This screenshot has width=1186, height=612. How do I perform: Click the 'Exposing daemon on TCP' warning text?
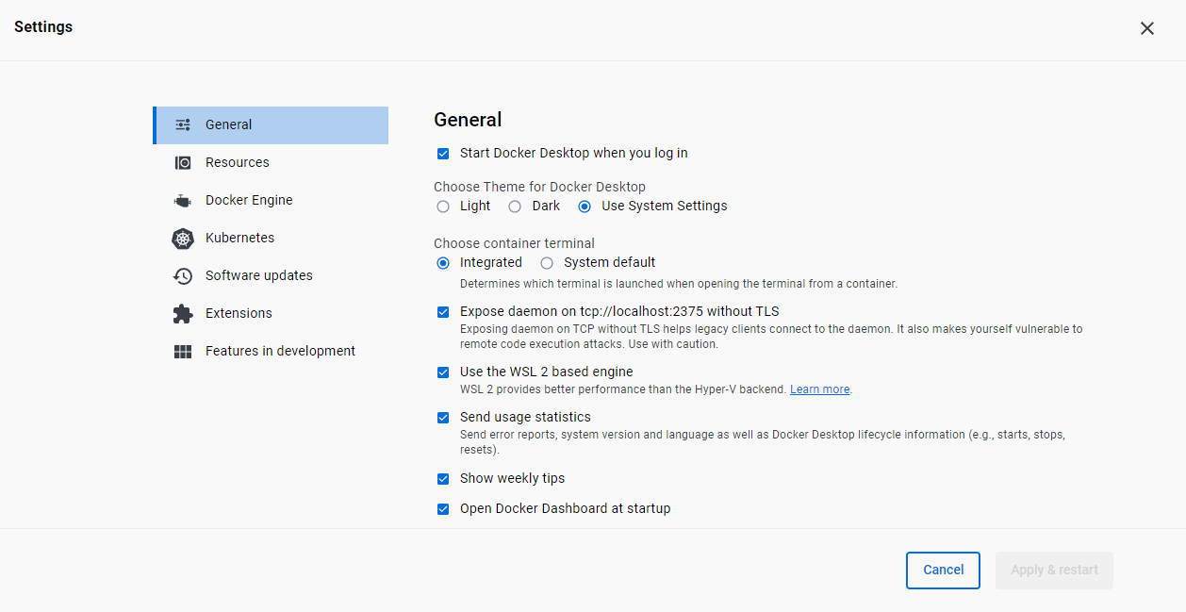771,337
